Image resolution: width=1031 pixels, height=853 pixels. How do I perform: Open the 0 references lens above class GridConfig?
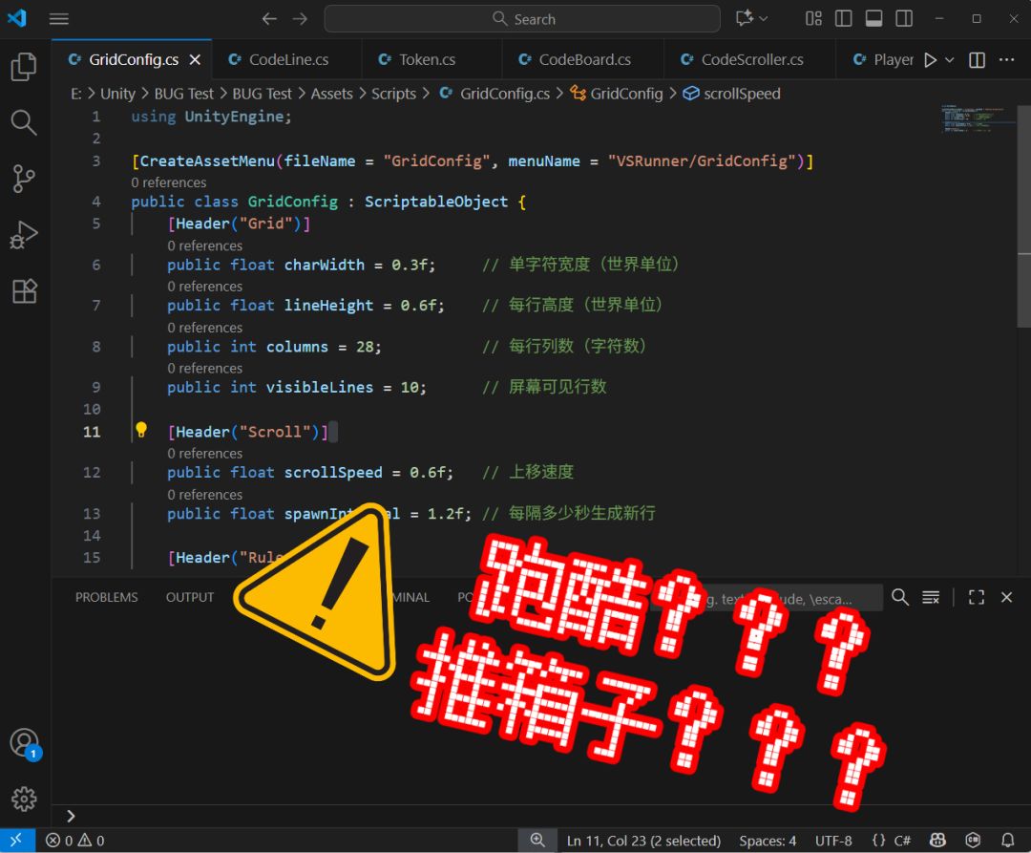coord(168,182)
